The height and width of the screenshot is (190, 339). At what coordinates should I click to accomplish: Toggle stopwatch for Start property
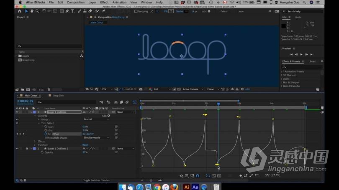46,127
